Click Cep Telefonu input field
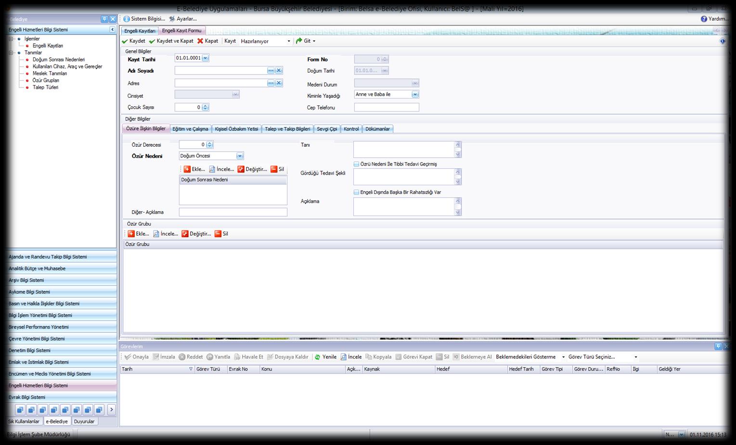Screen dimensions: 736x445 tap(387, 107)
